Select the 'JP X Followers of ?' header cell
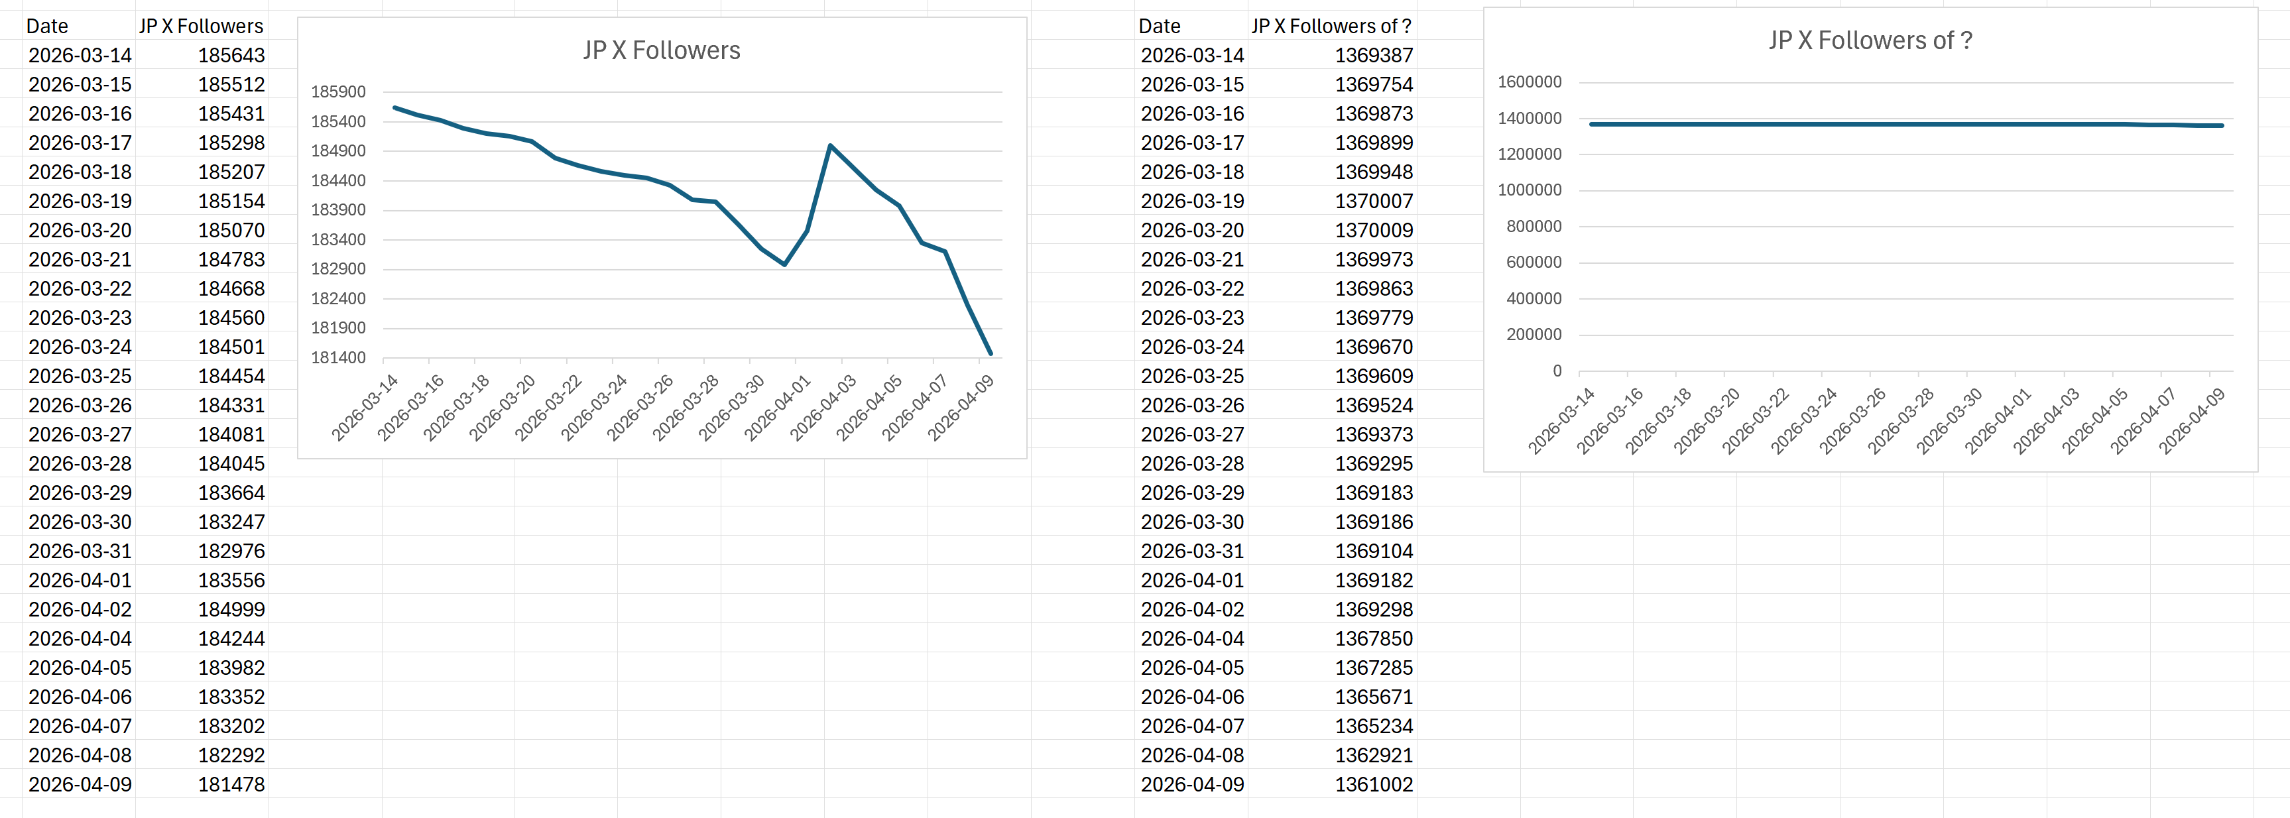This screenshot has width=2290, height=818. [1331, 27]
